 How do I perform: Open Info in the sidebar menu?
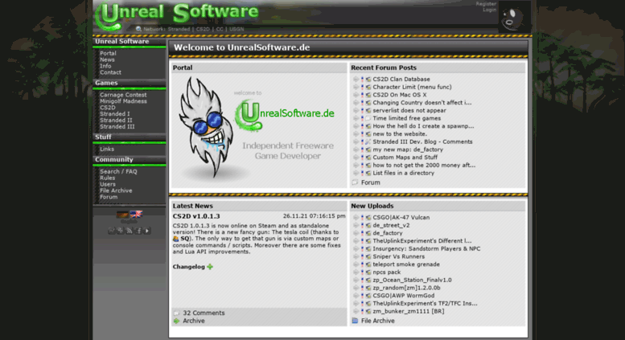click(x=105, y=66)
